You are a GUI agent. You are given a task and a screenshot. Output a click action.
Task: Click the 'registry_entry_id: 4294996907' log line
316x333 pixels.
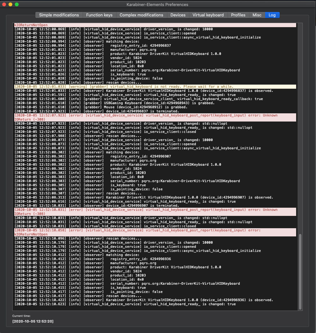tap(92, 156)
